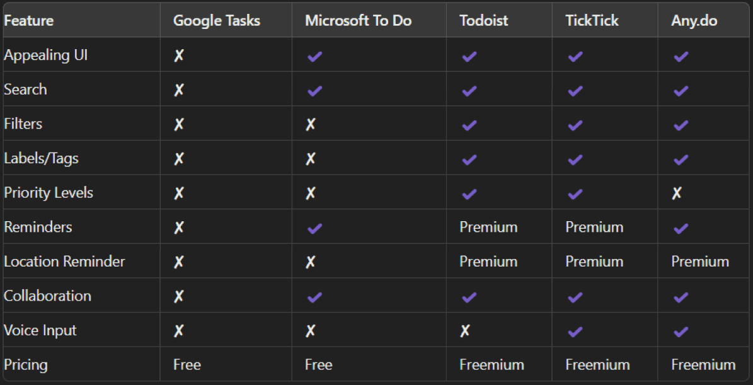Click the Any.do column header

click(694, 20)
